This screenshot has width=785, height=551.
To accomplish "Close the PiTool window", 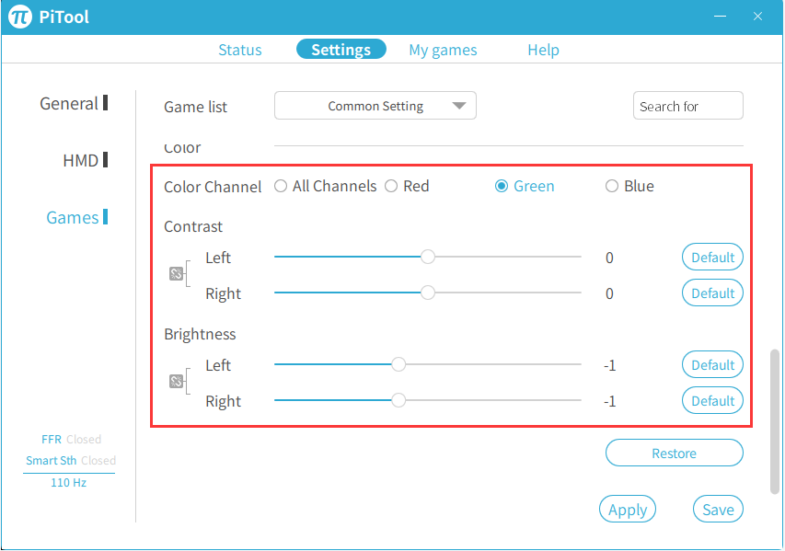I will tap(757, 17).
